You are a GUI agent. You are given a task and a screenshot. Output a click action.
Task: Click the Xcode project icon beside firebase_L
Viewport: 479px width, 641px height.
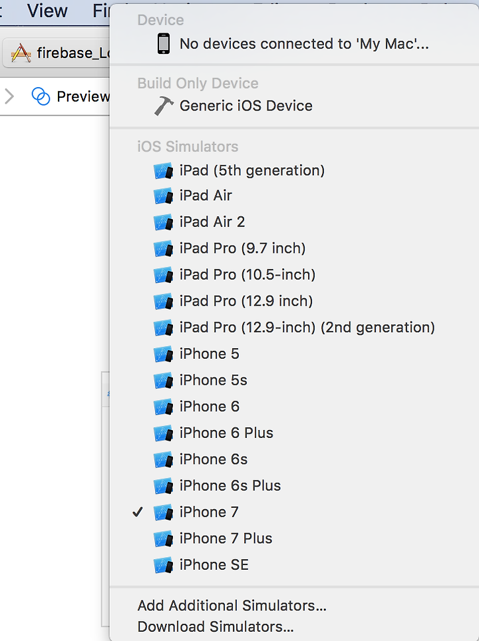click(x=21, y=53)
